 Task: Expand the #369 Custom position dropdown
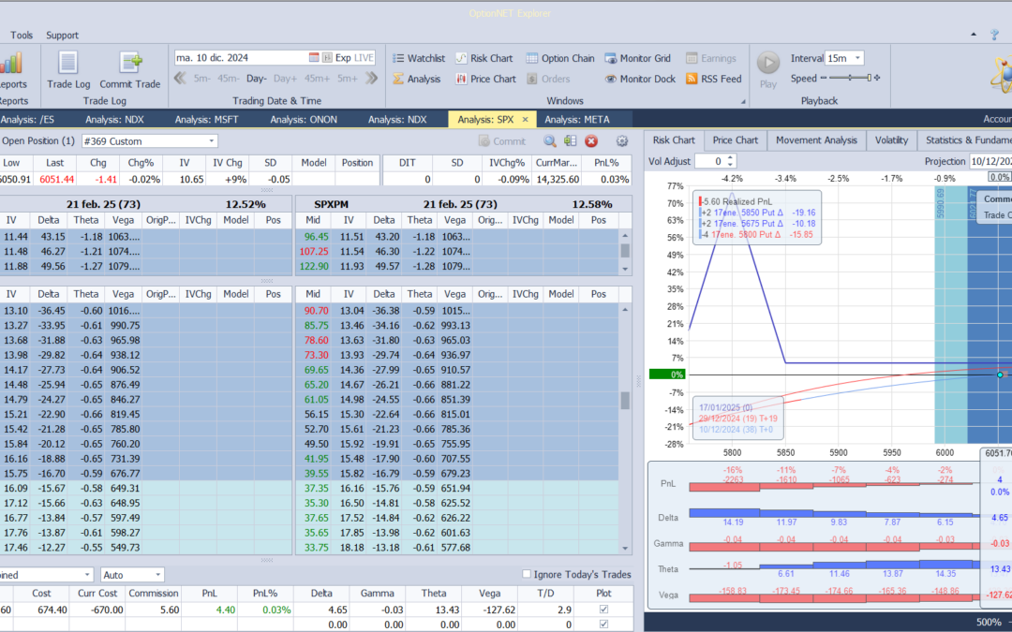click(x=212, y=141)
